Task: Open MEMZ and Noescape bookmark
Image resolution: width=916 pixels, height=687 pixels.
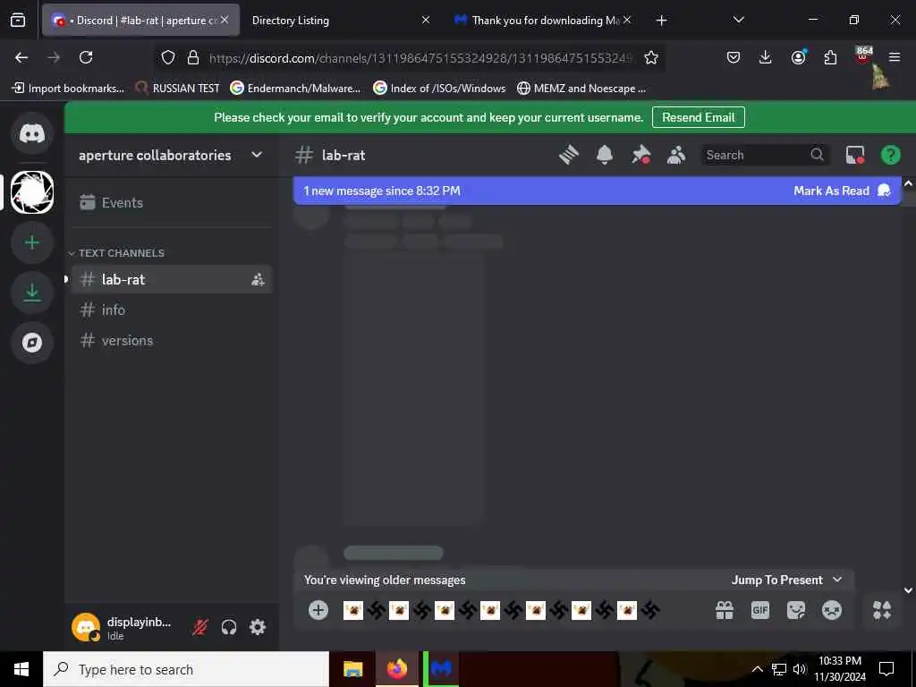Action: click(581, 89)
